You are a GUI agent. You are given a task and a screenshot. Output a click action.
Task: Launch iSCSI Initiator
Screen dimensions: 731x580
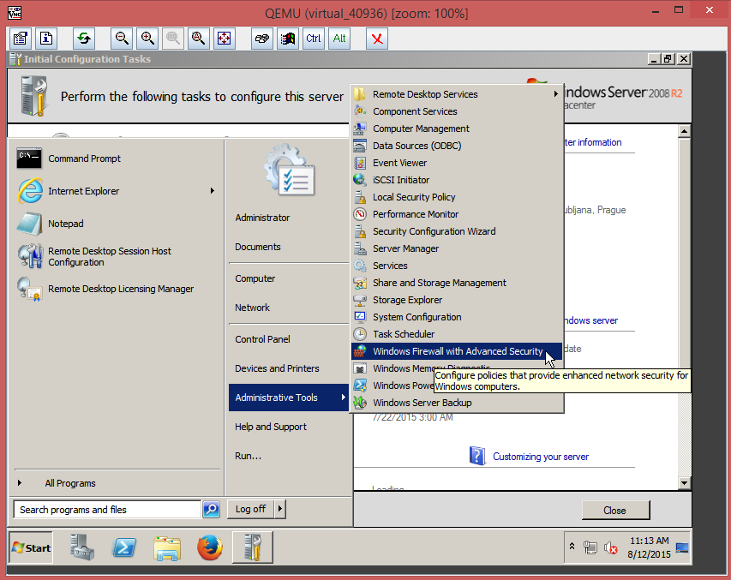457,180
